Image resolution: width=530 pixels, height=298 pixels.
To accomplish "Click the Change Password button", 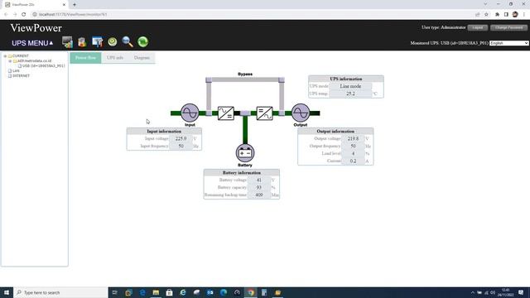I will (508, 27).
